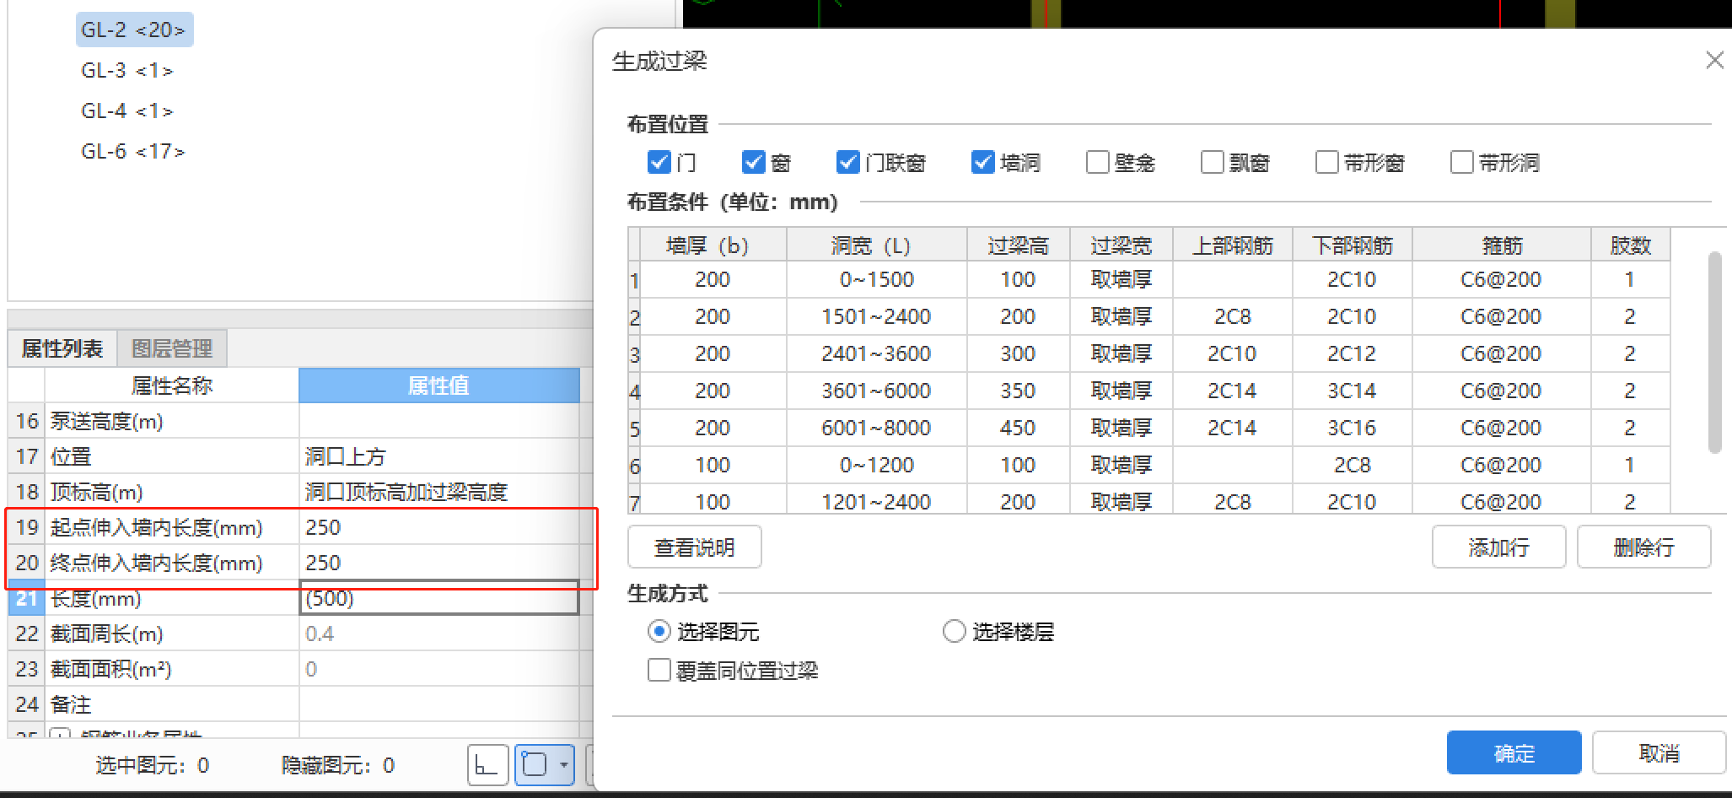Enable the 飘窗 checkbox
Image resolution: width=1732 pixels, height=798 pixels.
click(1213, 162)
